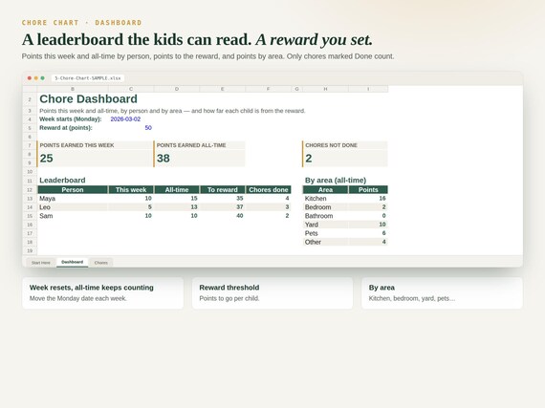Select Leo's to-reward value 37
Screen dimensions: 545x408
pyautogui.click(x=223, y=207)
